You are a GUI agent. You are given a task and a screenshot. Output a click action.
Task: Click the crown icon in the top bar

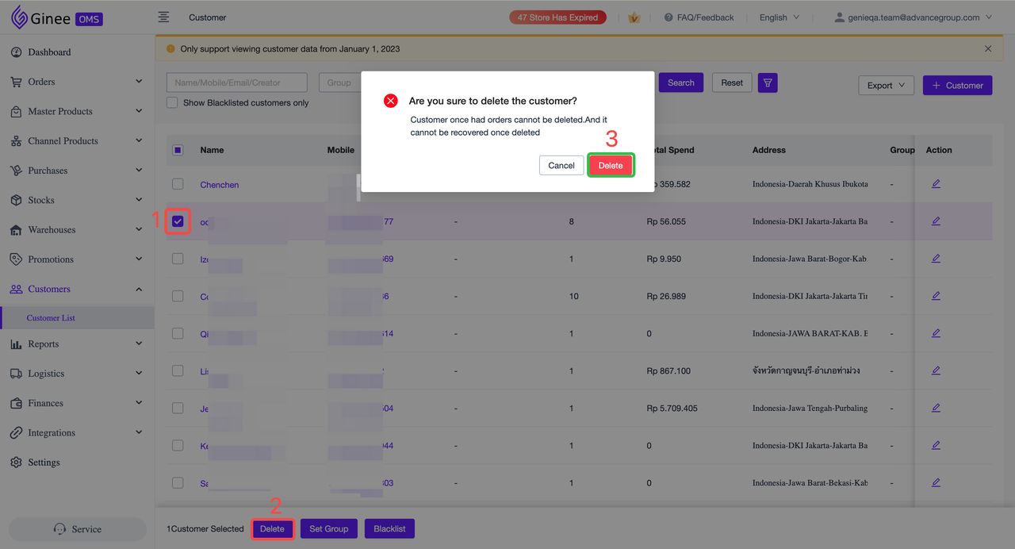(634, 17)
